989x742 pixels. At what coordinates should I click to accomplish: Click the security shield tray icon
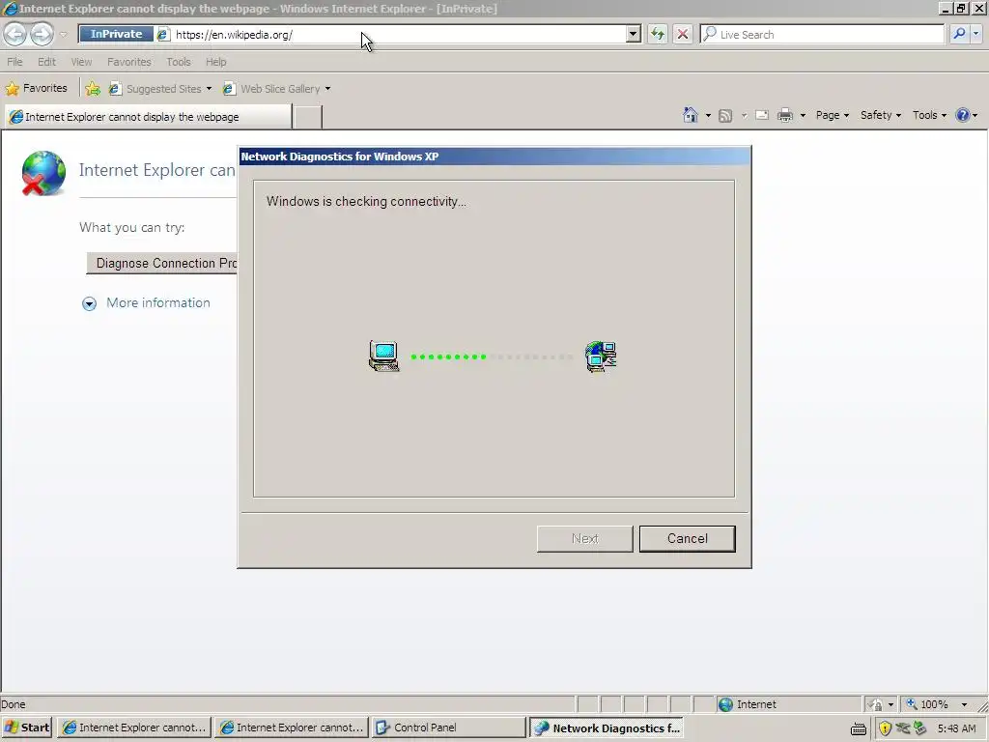tap(885, 728)
